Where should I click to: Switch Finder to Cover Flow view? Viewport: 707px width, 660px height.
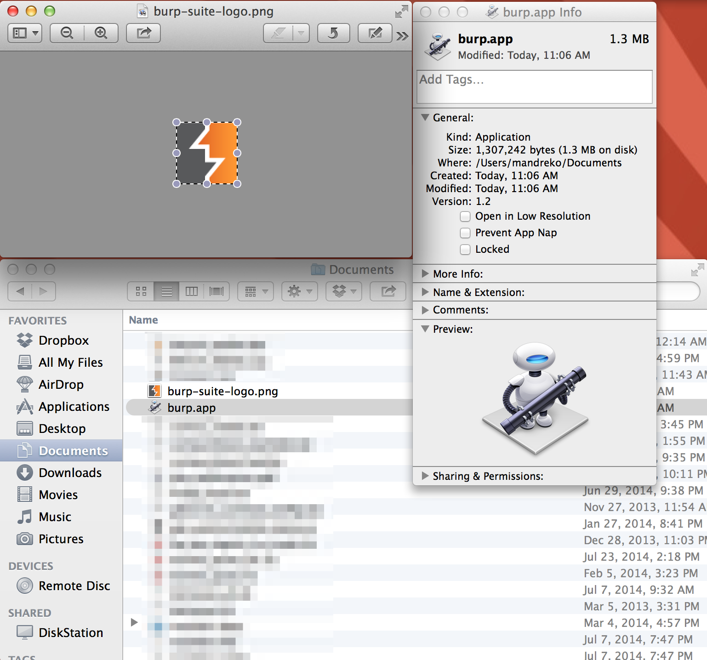point(216,291)
